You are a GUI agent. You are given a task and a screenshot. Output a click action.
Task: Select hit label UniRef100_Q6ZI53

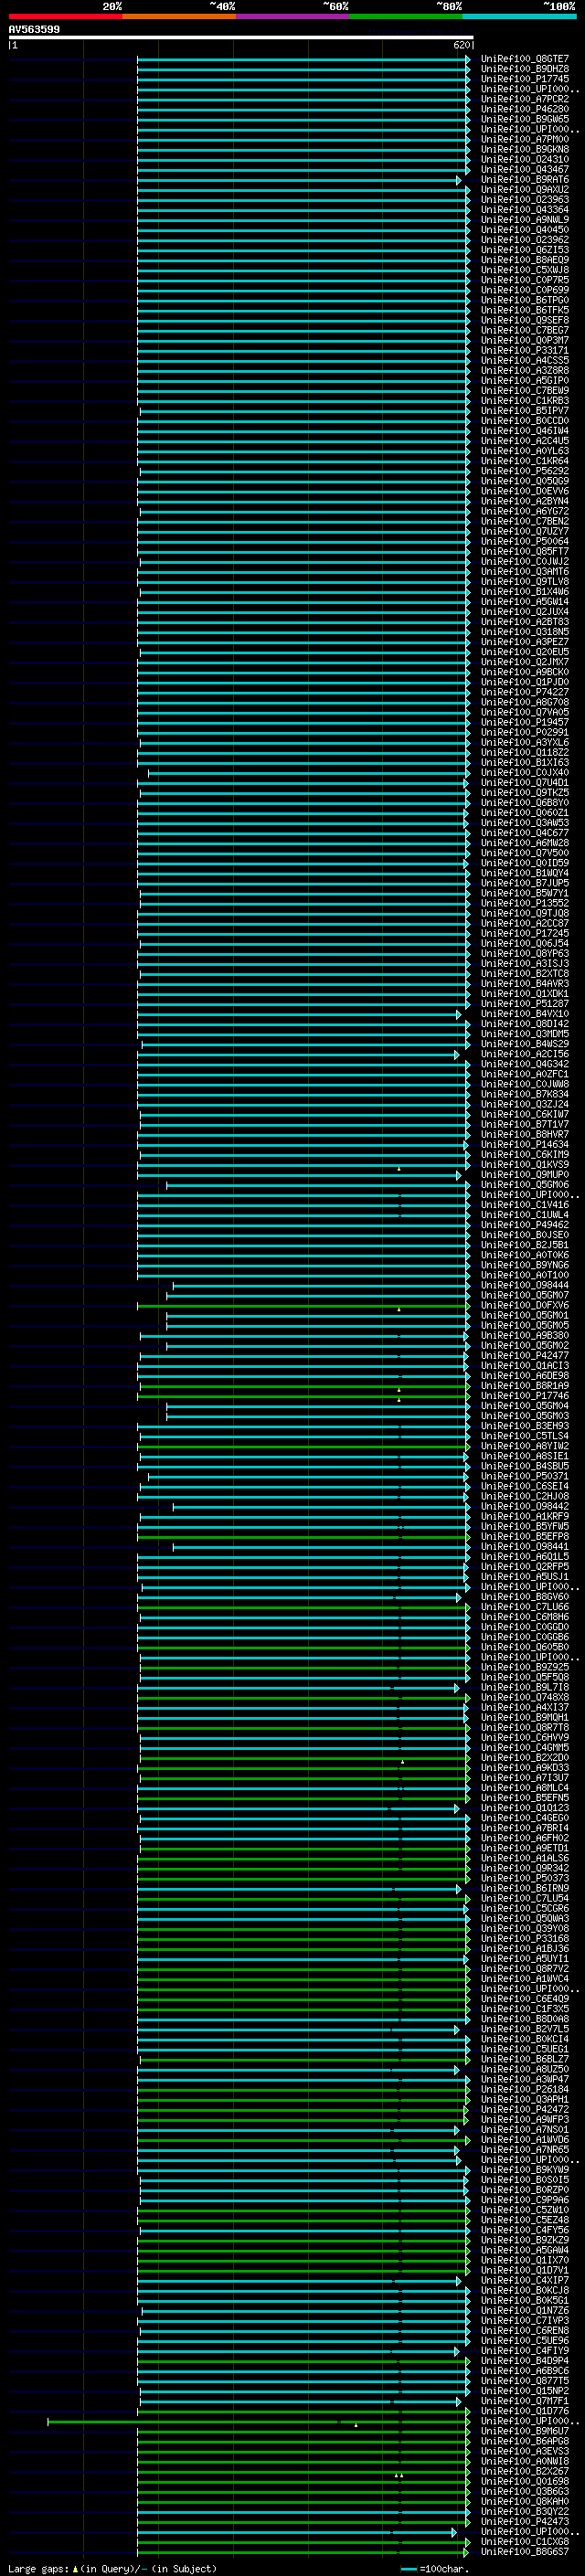pos(525,250)
